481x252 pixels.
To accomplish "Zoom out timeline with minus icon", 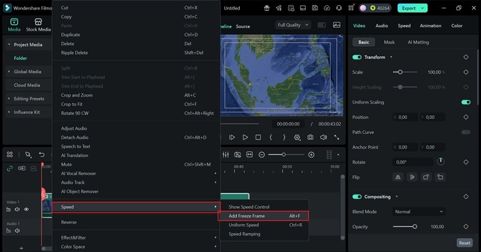I will coord(262,155).
